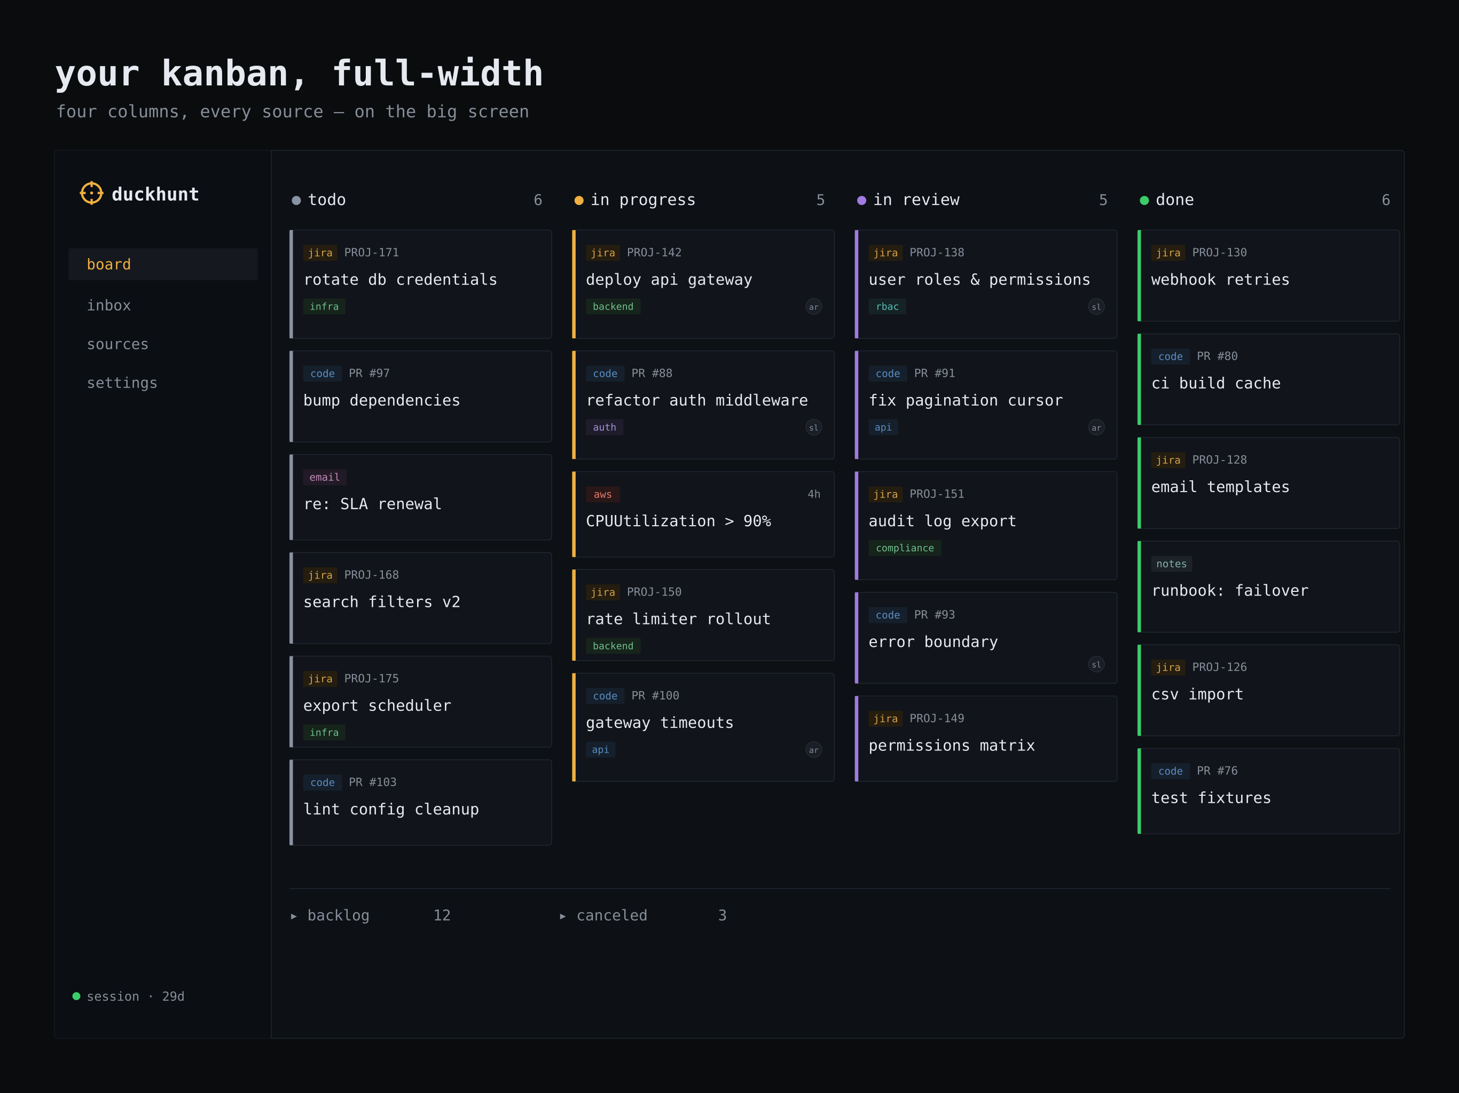Image resolution: width=1459 pixels, height=1093 pixels.
Task: Click the duckhunt crosshair logo icon
Action: [91, 193]
